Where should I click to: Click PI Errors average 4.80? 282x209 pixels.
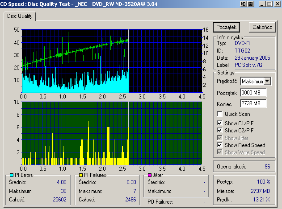(x=62, y=182)
